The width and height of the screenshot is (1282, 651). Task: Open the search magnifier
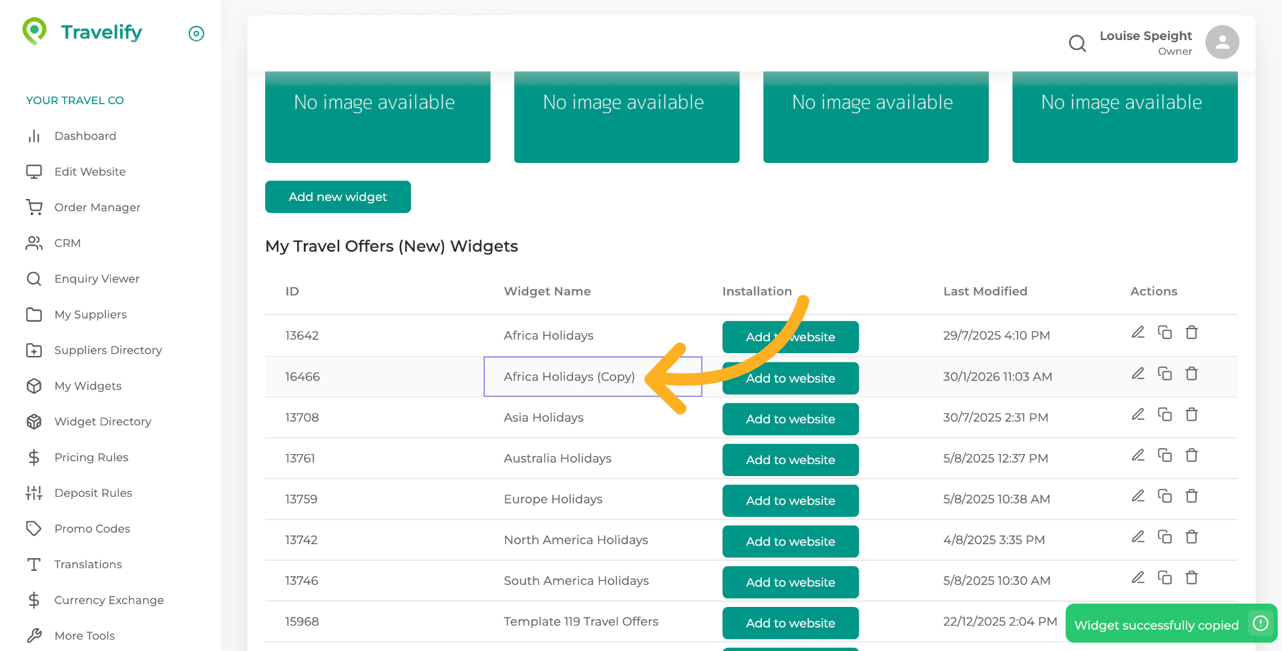coord(1077,43)
